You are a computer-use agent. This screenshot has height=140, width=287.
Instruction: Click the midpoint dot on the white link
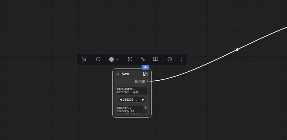point(237,50)
